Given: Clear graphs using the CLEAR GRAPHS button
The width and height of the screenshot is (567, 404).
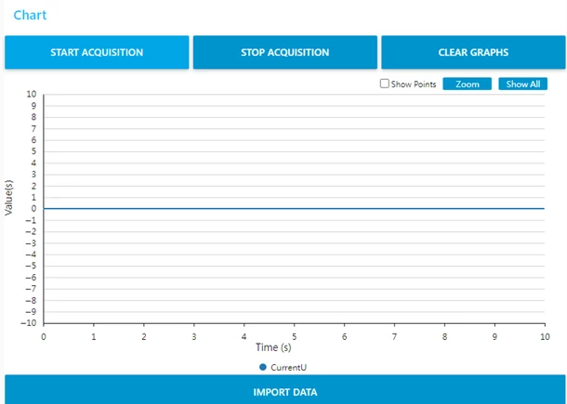Looking at the screenshot, I should [473, 52].
